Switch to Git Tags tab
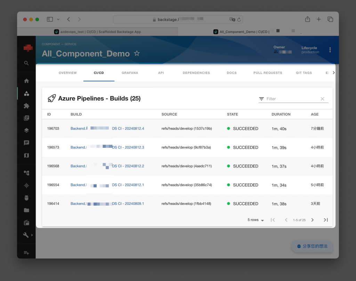This screenshot has width=356, height=281. click(304, 73)
